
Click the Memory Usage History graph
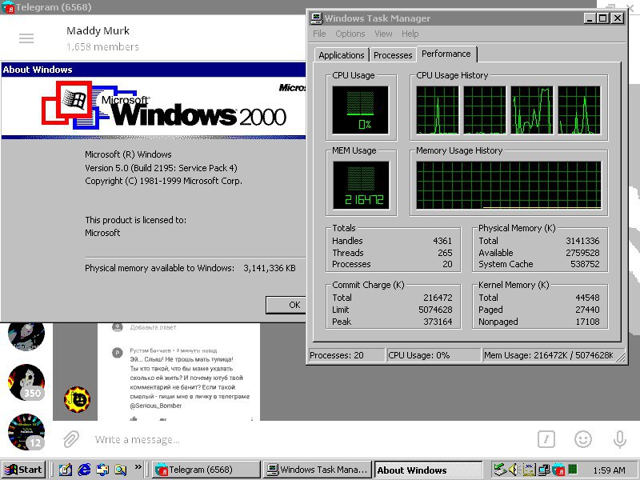pyautogui.click(x=509, y=186)
